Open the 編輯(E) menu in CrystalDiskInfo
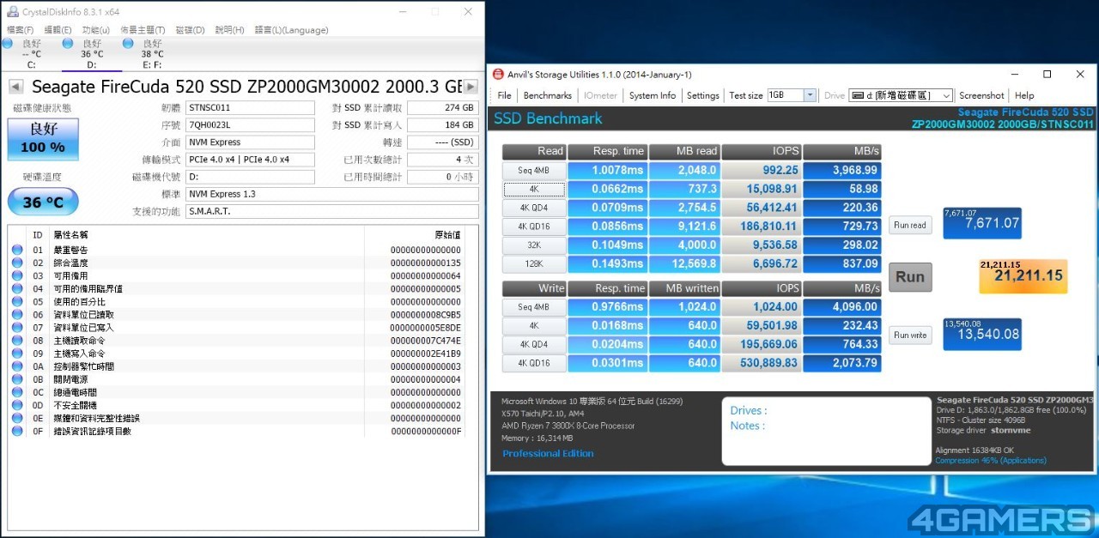This screenshot has height=538, width=1099. [x=58, y=30]
